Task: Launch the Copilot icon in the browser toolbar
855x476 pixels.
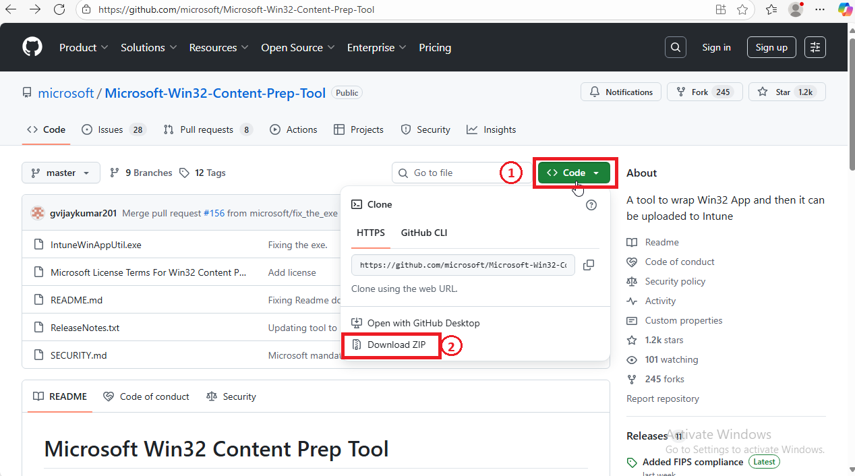Action: coord(845,9)
